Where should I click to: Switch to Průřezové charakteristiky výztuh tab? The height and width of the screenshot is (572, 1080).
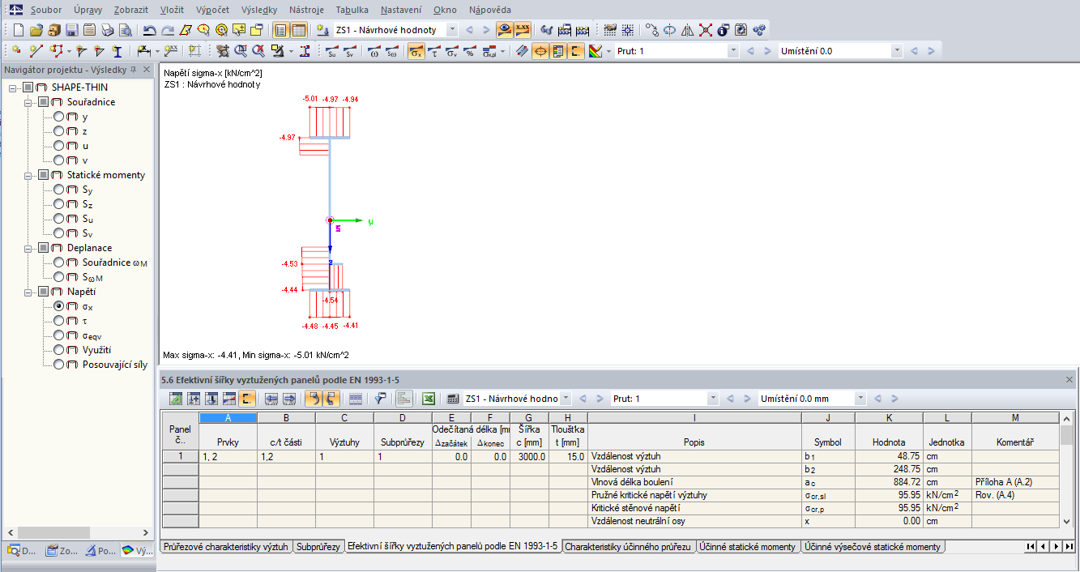pos(225,547)
